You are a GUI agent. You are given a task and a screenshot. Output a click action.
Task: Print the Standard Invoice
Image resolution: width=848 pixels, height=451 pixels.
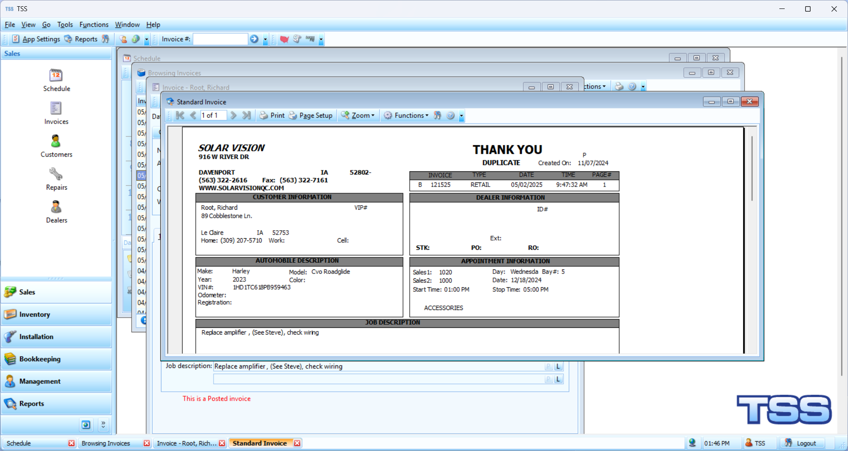click(x=272, y=116)
